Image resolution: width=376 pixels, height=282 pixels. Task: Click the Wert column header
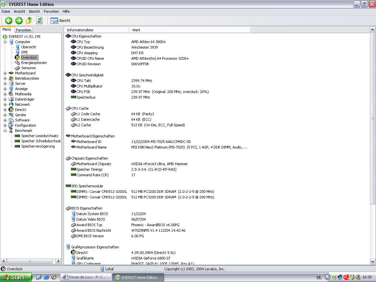[x=190, y=30]
